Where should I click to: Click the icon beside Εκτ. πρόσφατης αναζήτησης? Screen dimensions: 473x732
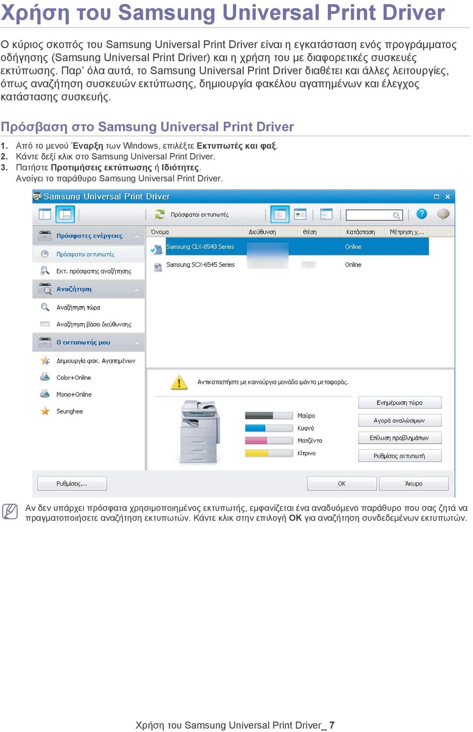pyautogui.click(x=45, y=271)
